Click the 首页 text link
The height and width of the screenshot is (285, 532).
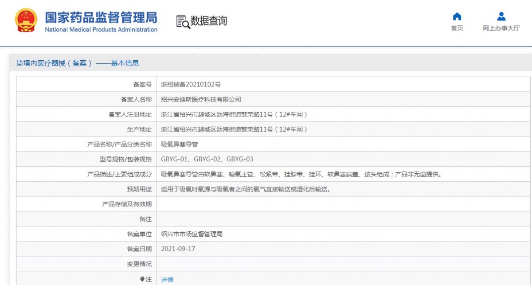coord(457,28)
